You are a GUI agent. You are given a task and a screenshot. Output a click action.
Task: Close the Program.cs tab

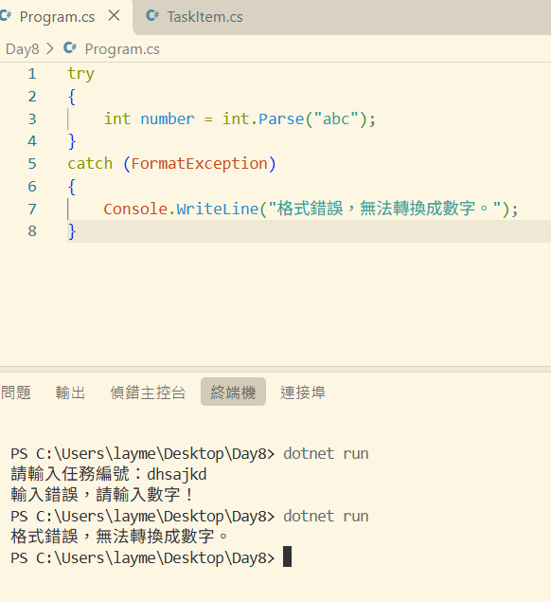[115, 16]
